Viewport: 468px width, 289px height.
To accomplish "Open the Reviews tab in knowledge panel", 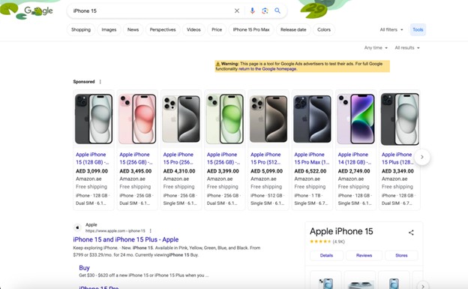I will (364, 255).
